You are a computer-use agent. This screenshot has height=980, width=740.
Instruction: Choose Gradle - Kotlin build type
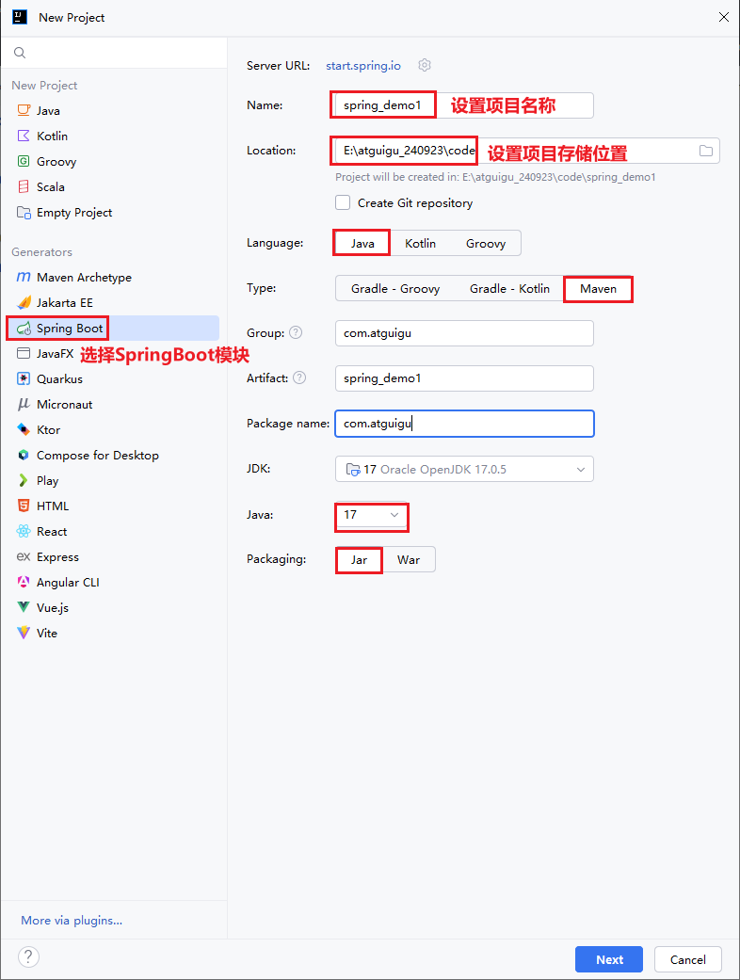pyautogui.click(x=509, y=289)
